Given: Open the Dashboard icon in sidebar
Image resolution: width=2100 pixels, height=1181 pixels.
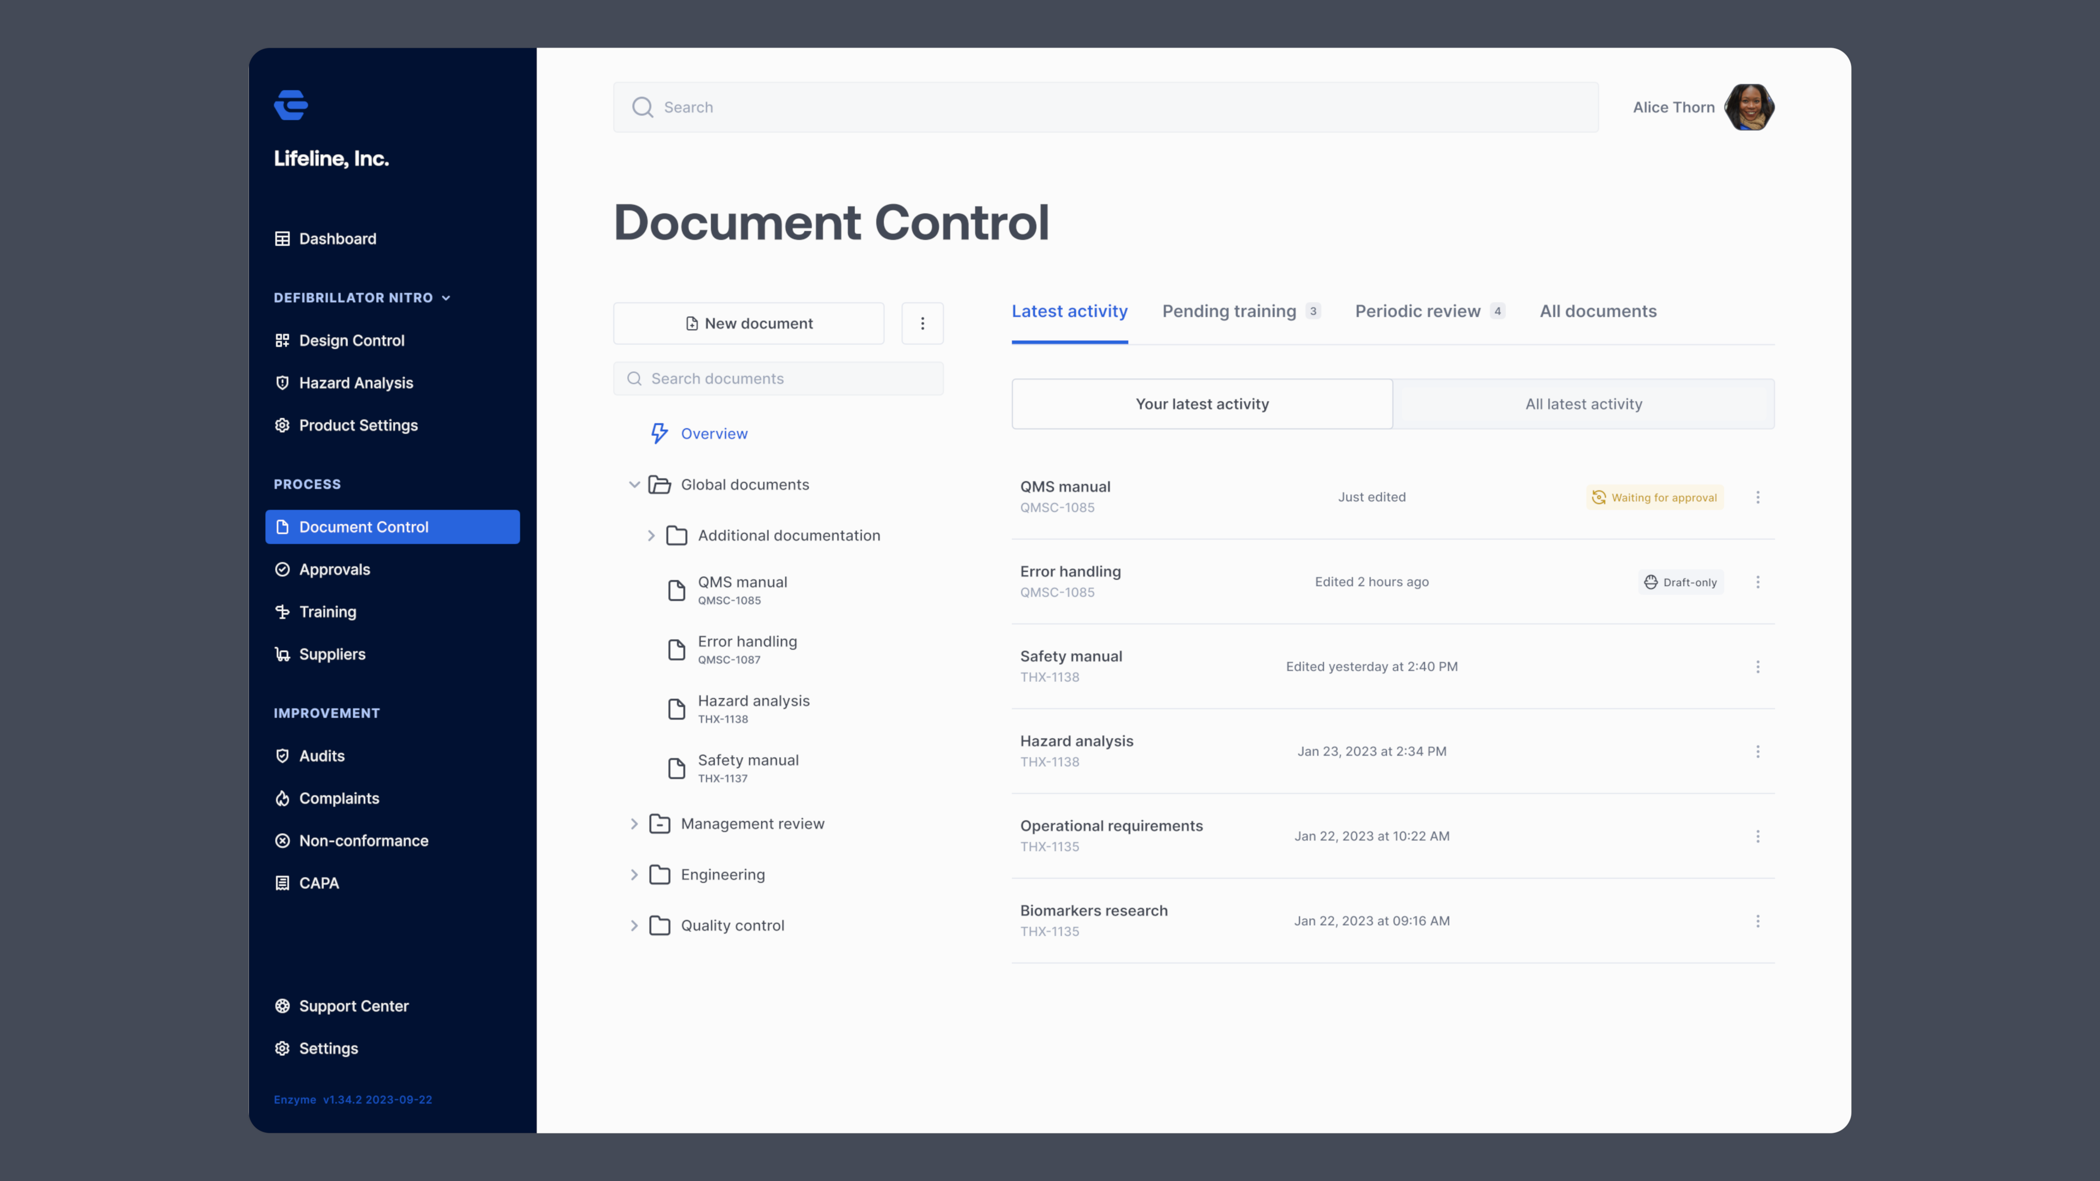Looking at the screenshot, I should click(282, 239).
